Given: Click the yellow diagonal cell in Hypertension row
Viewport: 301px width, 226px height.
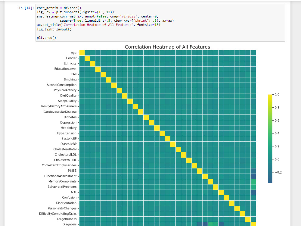Looking at the screenshot, I should click(x=162, y=133).
